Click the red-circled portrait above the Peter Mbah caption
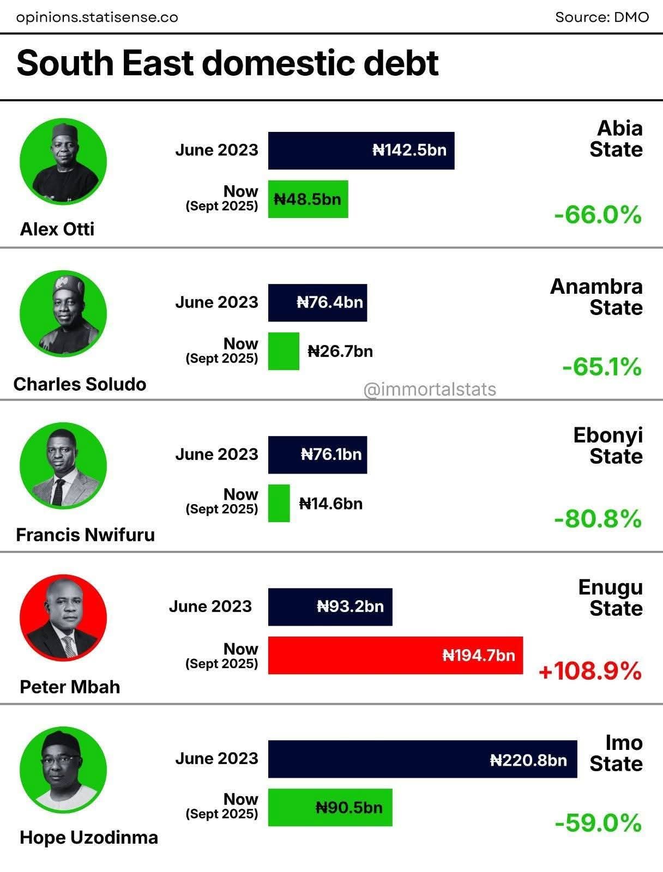Viewport: 663px width, 872px height. pos(63,617)
